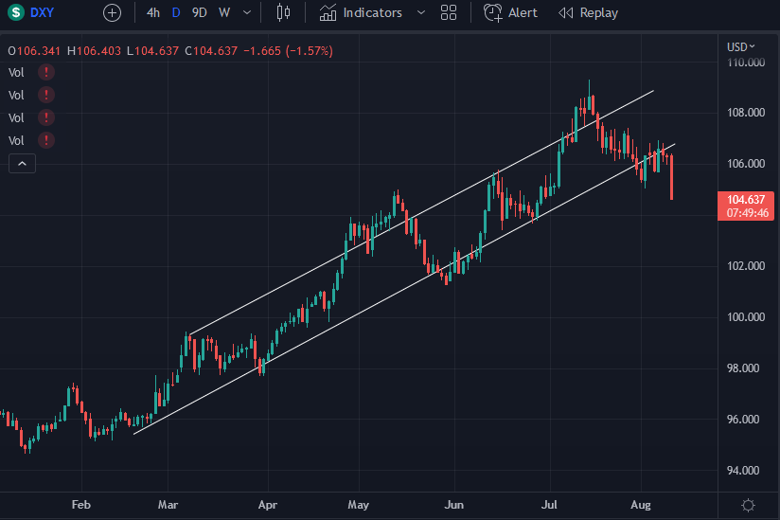Create an Alert
Image resolution: width=780 pixels, height=520 pixels.
[x=510, y=12]
